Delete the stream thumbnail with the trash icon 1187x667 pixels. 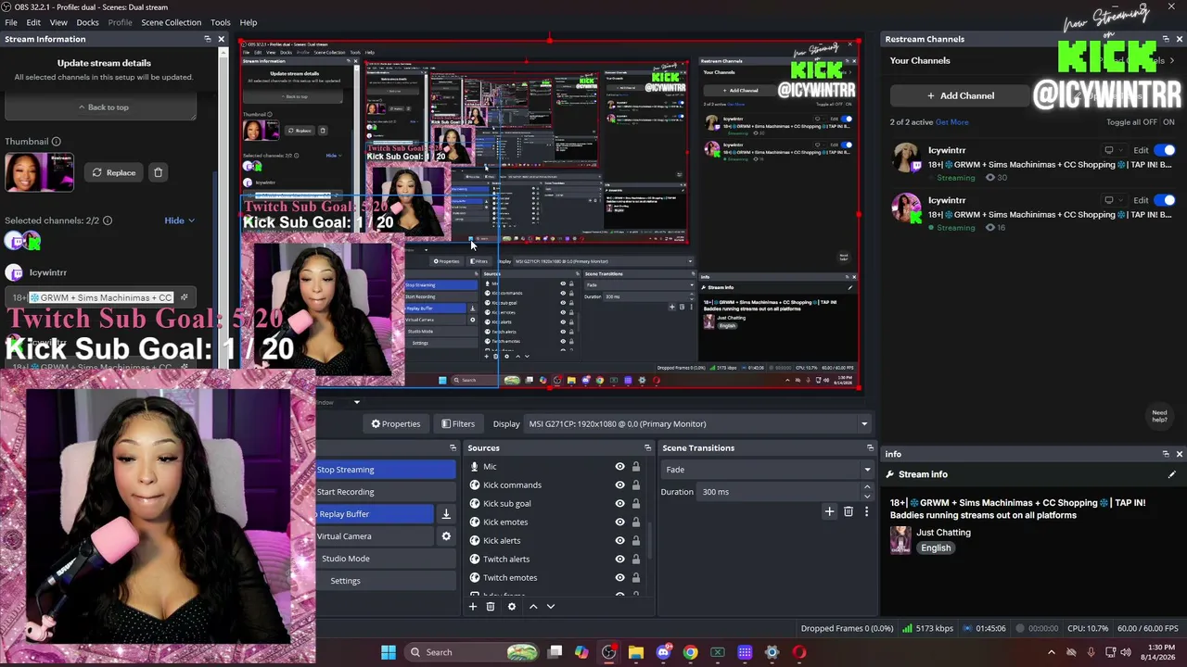coord(158,172)
